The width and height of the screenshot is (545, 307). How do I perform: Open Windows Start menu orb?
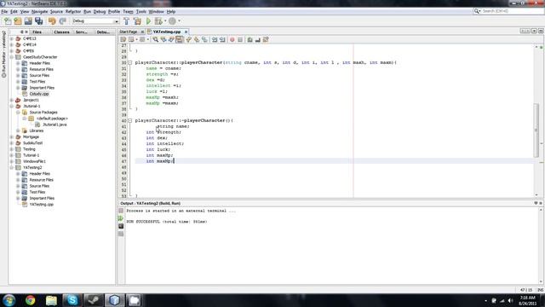(9, 300)
